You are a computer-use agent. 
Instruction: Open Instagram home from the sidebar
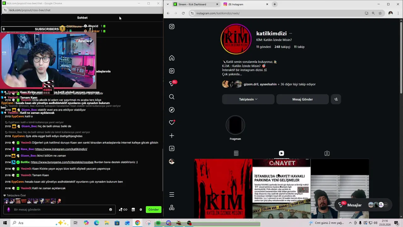click(x=172, y=58)
